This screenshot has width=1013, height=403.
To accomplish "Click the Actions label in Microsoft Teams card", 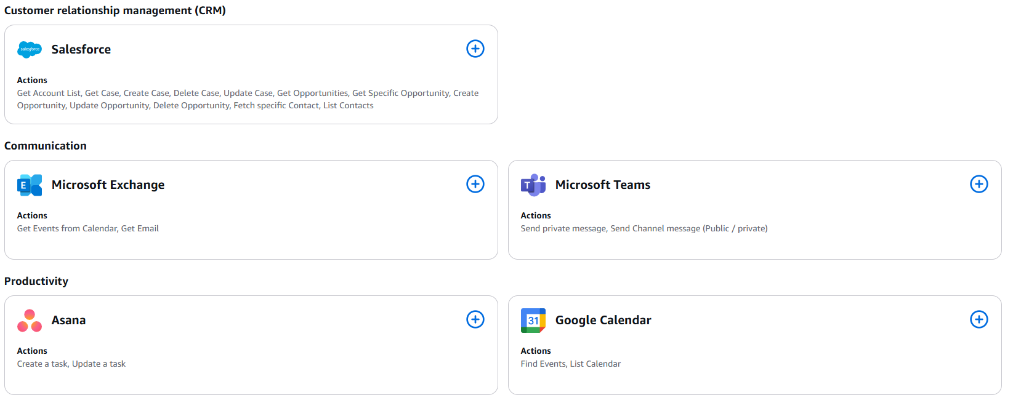I will point(536,215).
